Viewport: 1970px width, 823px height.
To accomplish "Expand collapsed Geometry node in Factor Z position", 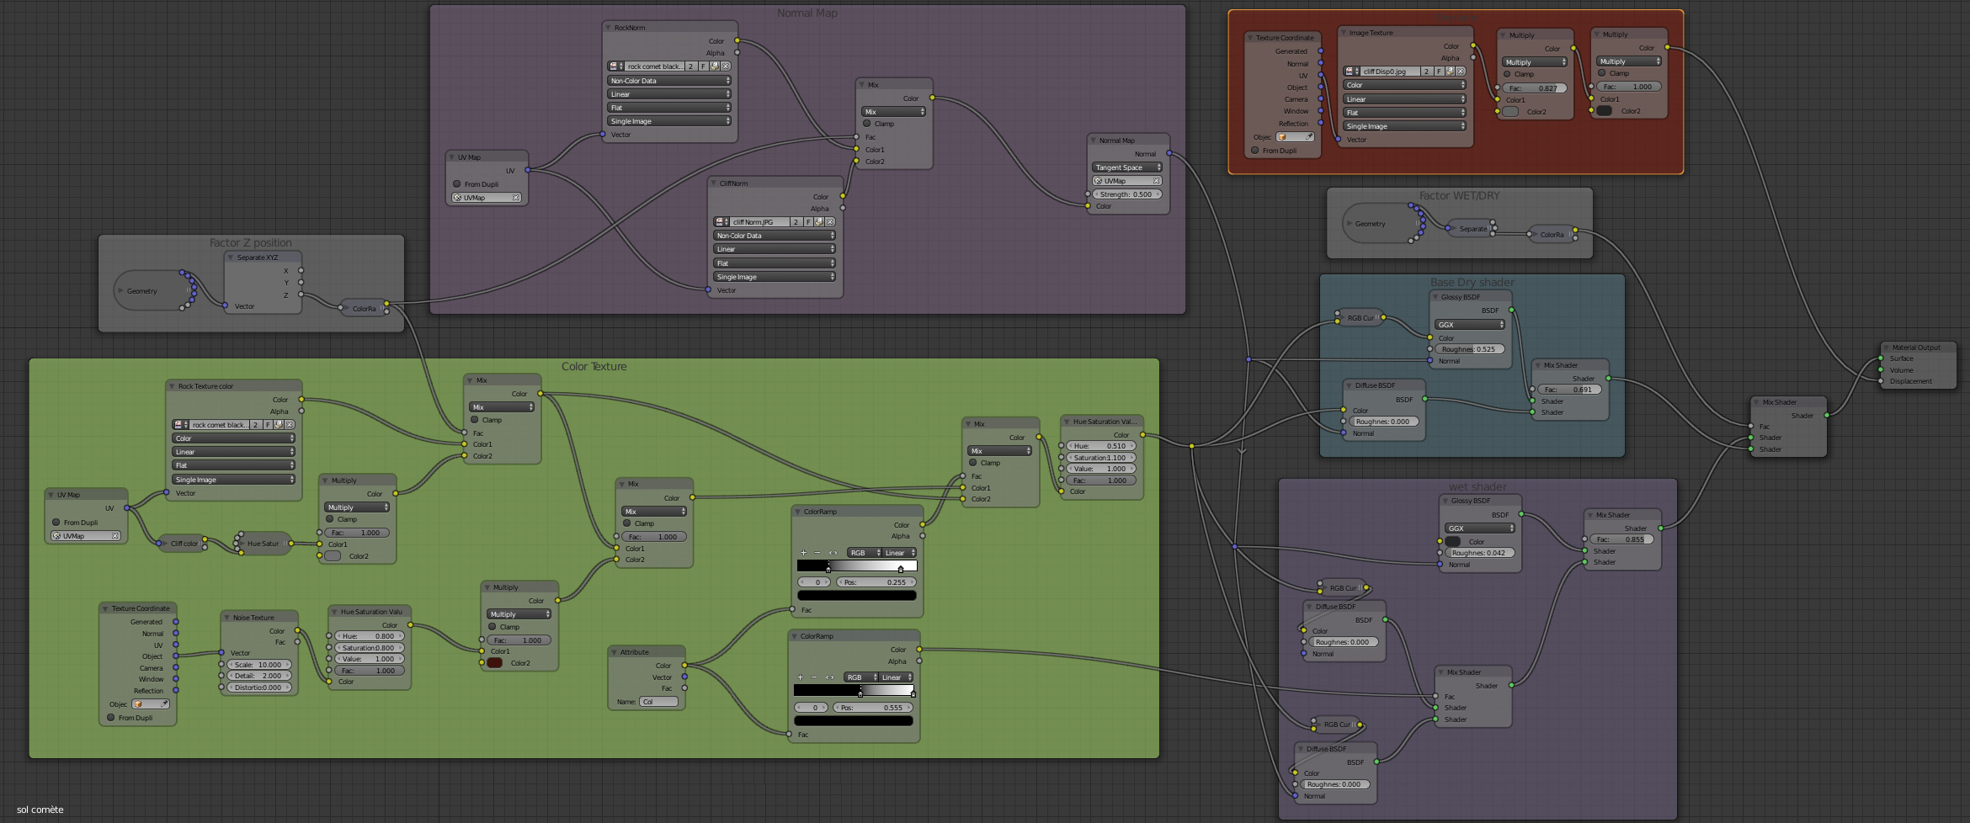I will 120,291.
